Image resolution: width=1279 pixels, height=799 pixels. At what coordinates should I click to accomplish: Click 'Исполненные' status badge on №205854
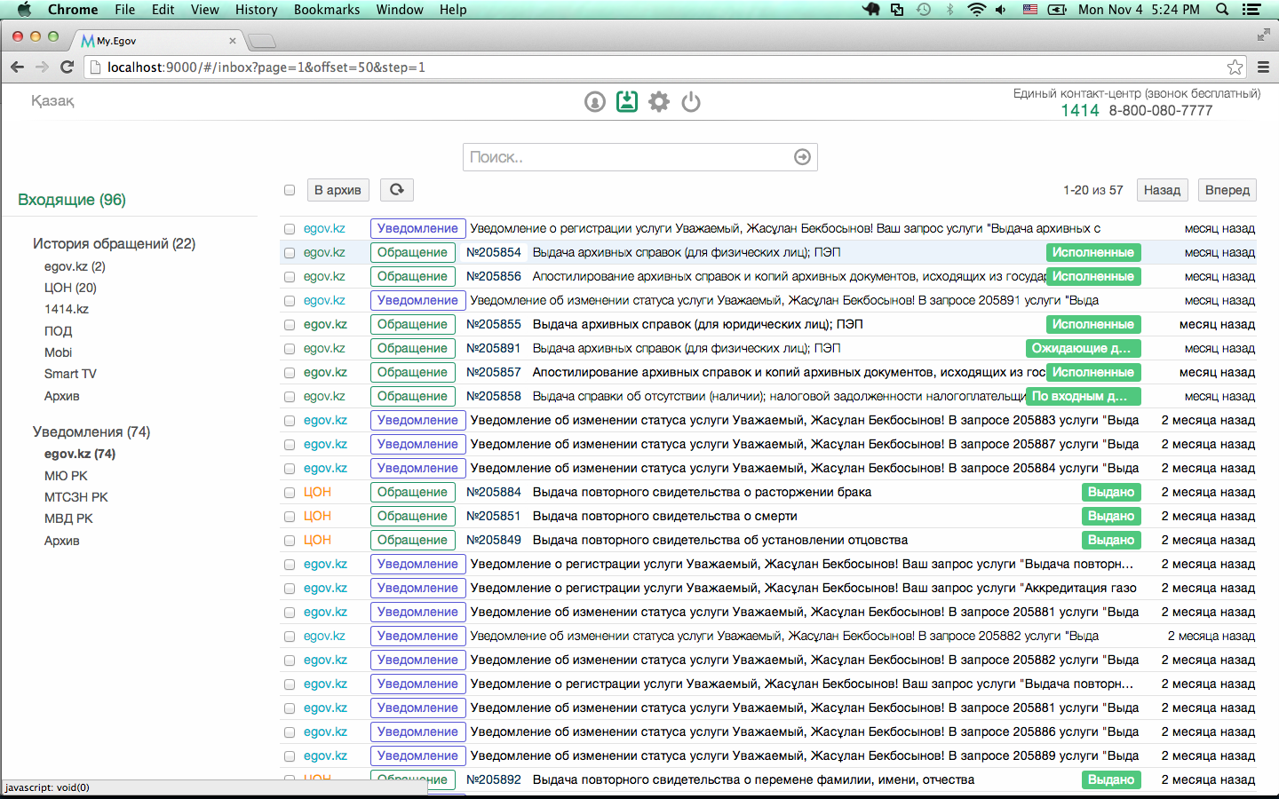[1093, 253]
